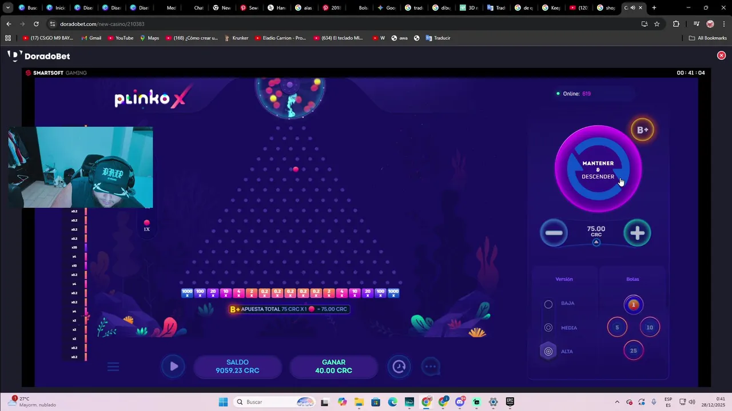
Task: Open the Krunker bookmark
Action: [x=236, y=38]
